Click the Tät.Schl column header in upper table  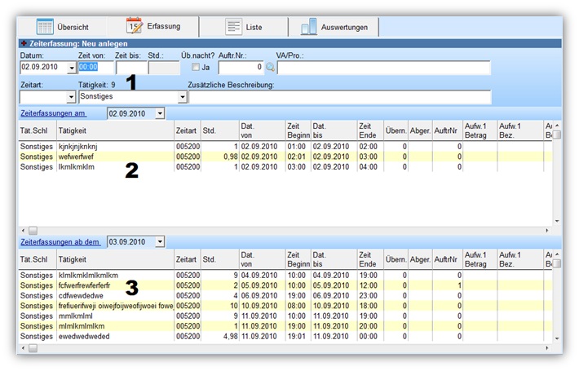pyautogui.click(x=38, y=130)
